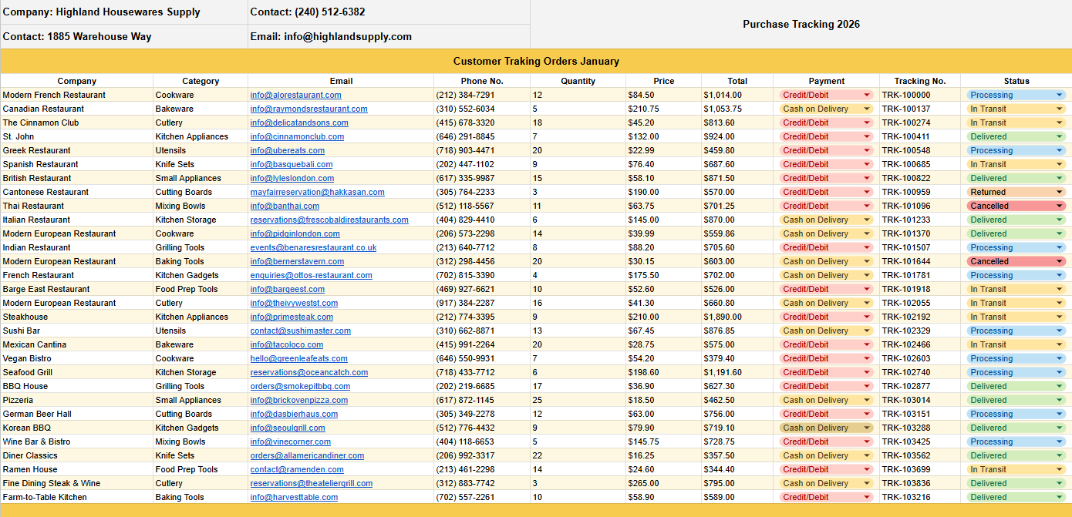Open email link reservations@theateliergrill.com
The image size is (1072, 517).
pos(311,483)
